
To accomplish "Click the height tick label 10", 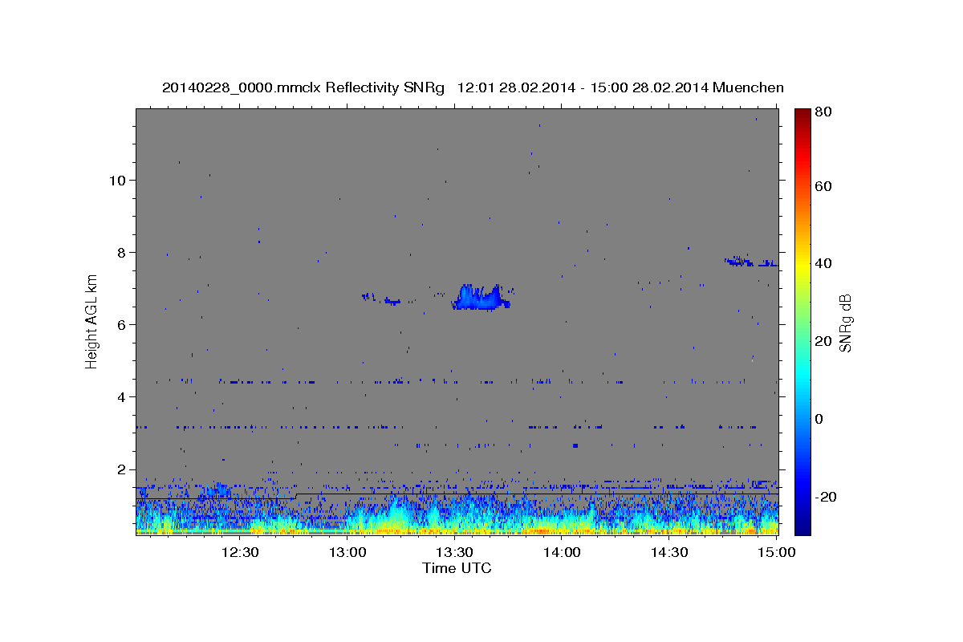I will [116, 180].
